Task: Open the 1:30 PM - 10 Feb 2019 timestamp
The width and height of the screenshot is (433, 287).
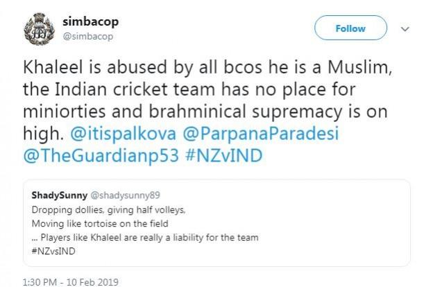Action: point(71,282)
